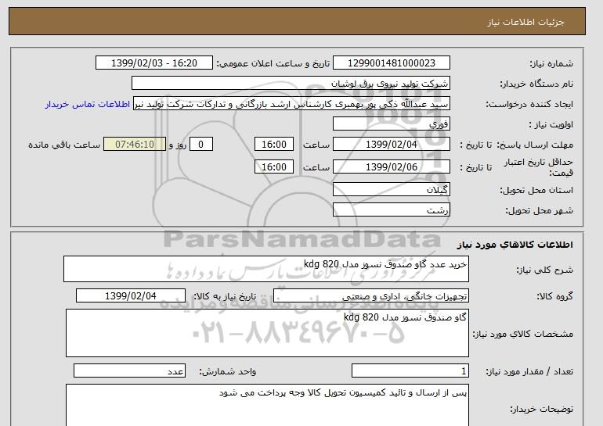Select the priority field showing فوری

[391, 124]
